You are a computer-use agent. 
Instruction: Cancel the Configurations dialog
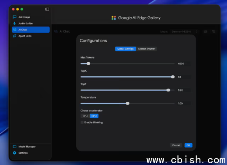[176, 145]
